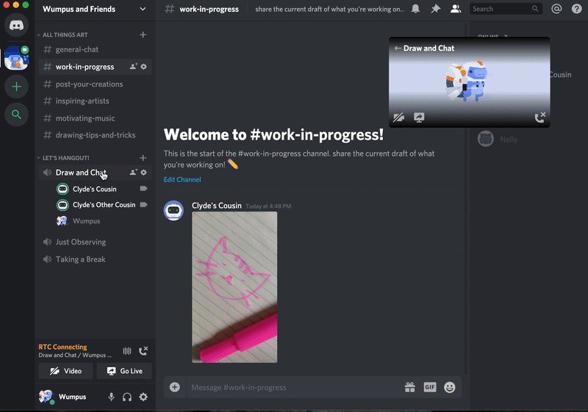The image size is (588, 412).
Task: Create invite for work-in-progress channel
Action: click(133, 67)
